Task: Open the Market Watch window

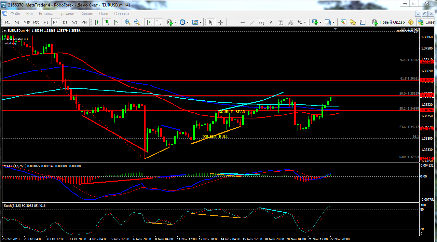Action: [x=343, y=22]
